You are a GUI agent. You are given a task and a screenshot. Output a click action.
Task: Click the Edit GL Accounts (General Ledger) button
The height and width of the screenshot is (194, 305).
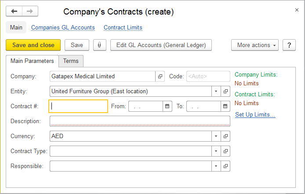tap(161, 45)
